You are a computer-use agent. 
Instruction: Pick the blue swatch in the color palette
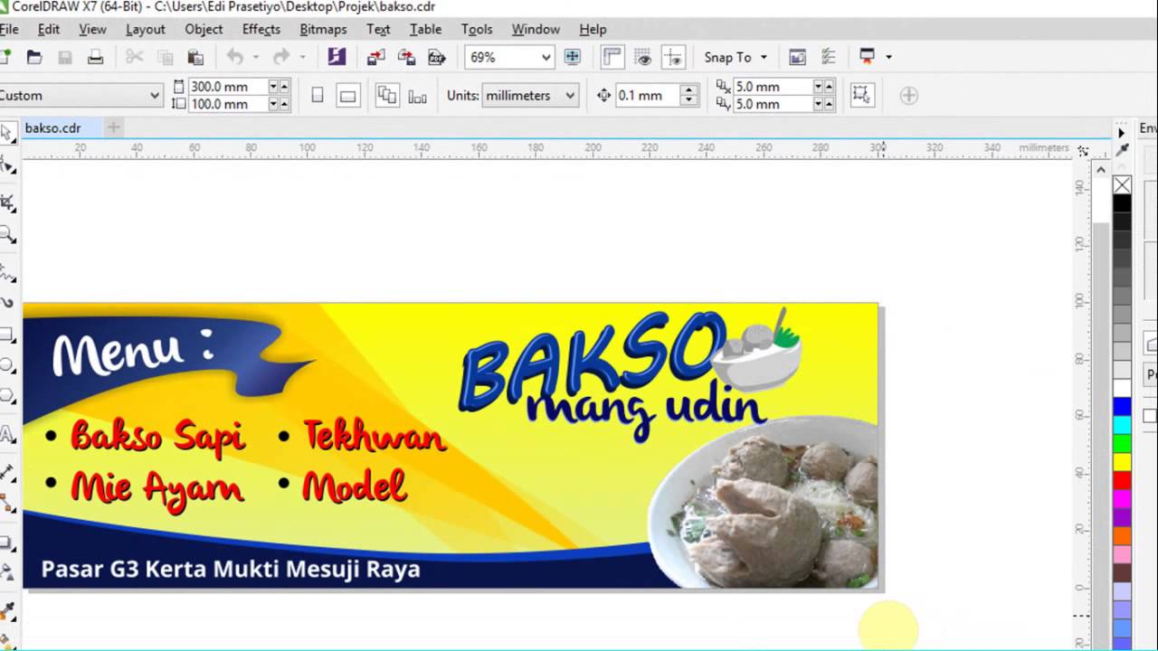coord(1122,408)
